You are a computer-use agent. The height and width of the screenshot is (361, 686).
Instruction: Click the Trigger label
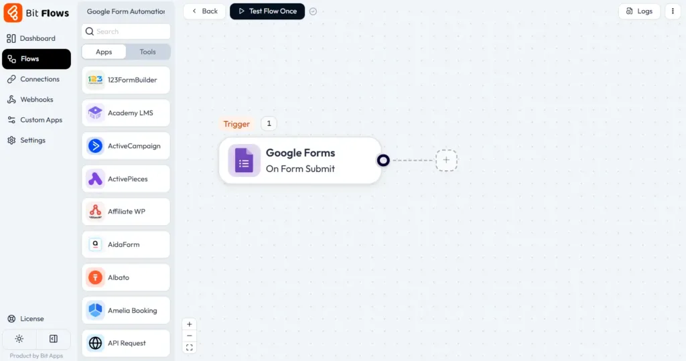point(236,124)
